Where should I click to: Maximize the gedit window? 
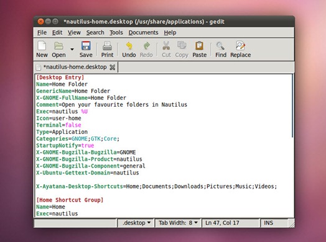coord(55,21)
